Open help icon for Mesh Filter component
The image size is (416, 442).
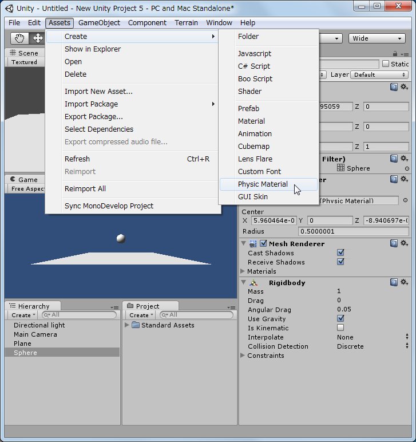[394, 159]
